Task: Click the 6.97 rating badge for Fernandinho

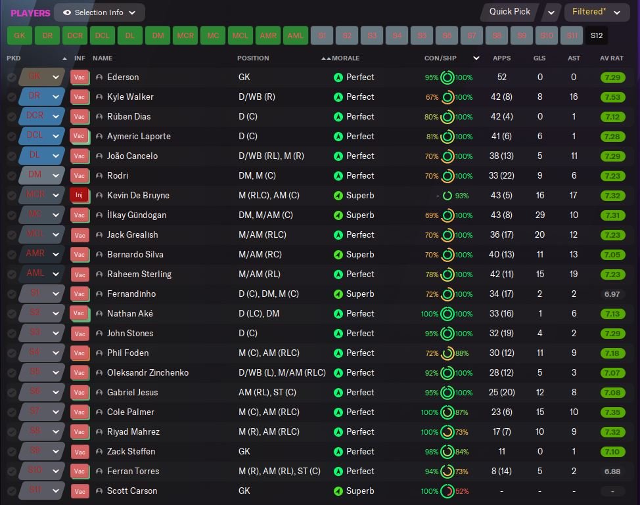Action: [612, 294]
